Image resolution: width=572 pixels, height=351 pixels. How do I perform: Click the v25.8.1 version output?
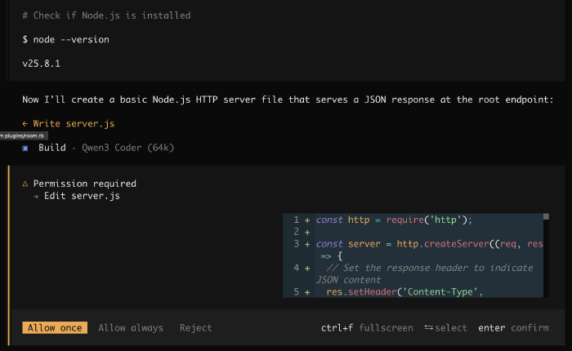pos(41,64)
